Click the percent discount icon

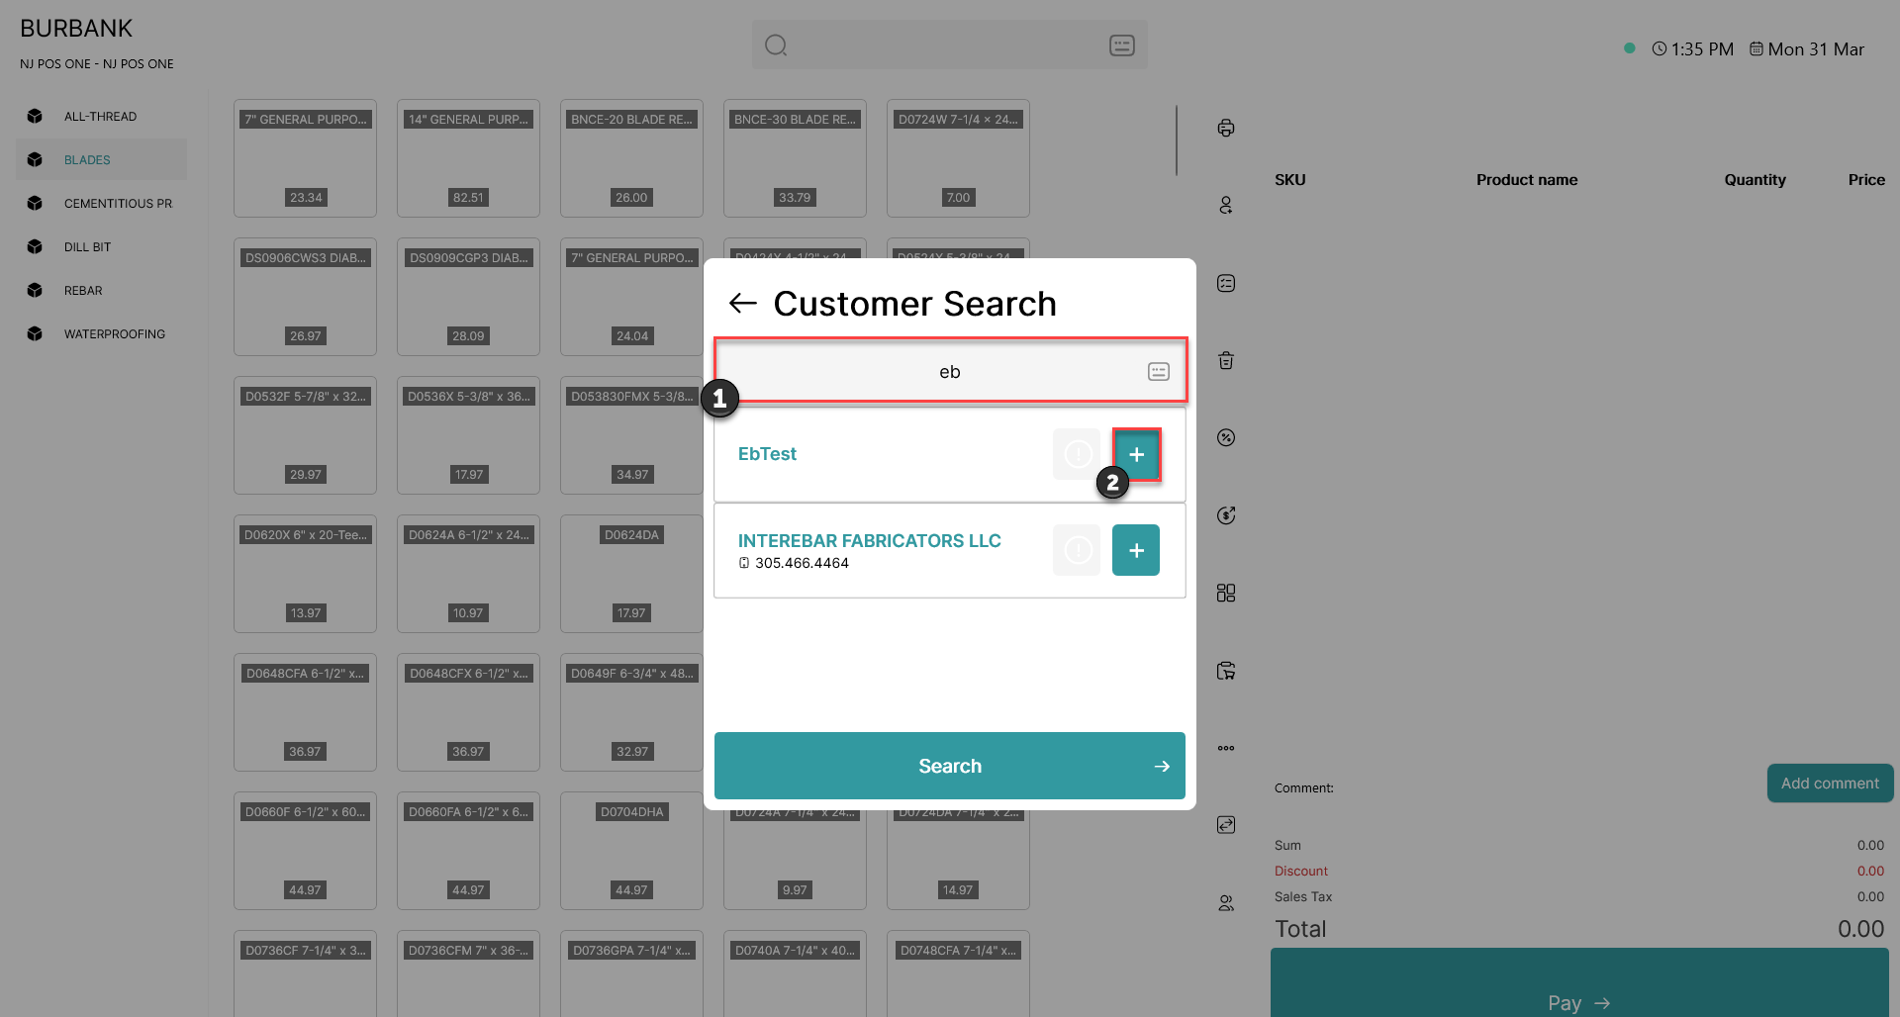1226,437
